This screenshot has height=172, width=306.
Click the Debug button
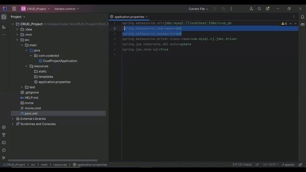click(223, 9)
